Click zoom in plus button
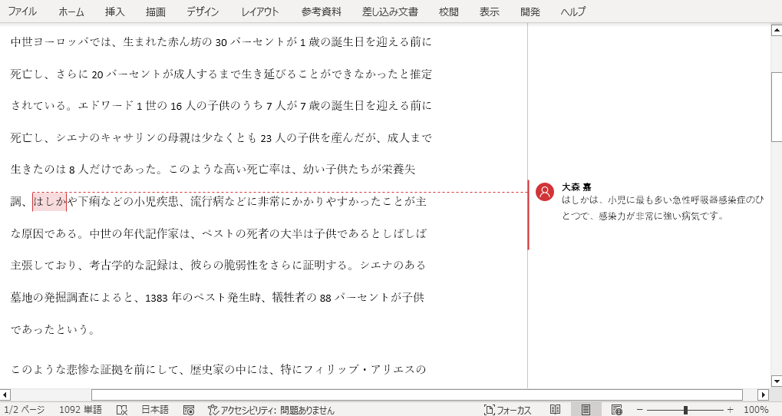The height and width of the screenshot is (416, 782). click(x=730, y=410)
